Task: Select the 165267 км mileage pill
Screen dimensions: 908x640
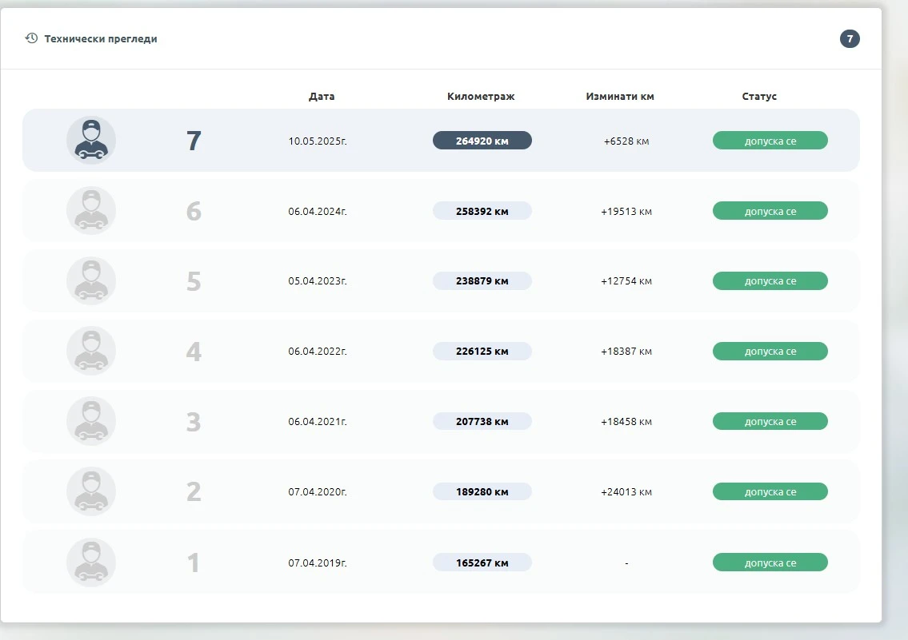Action: pos(482,562)
